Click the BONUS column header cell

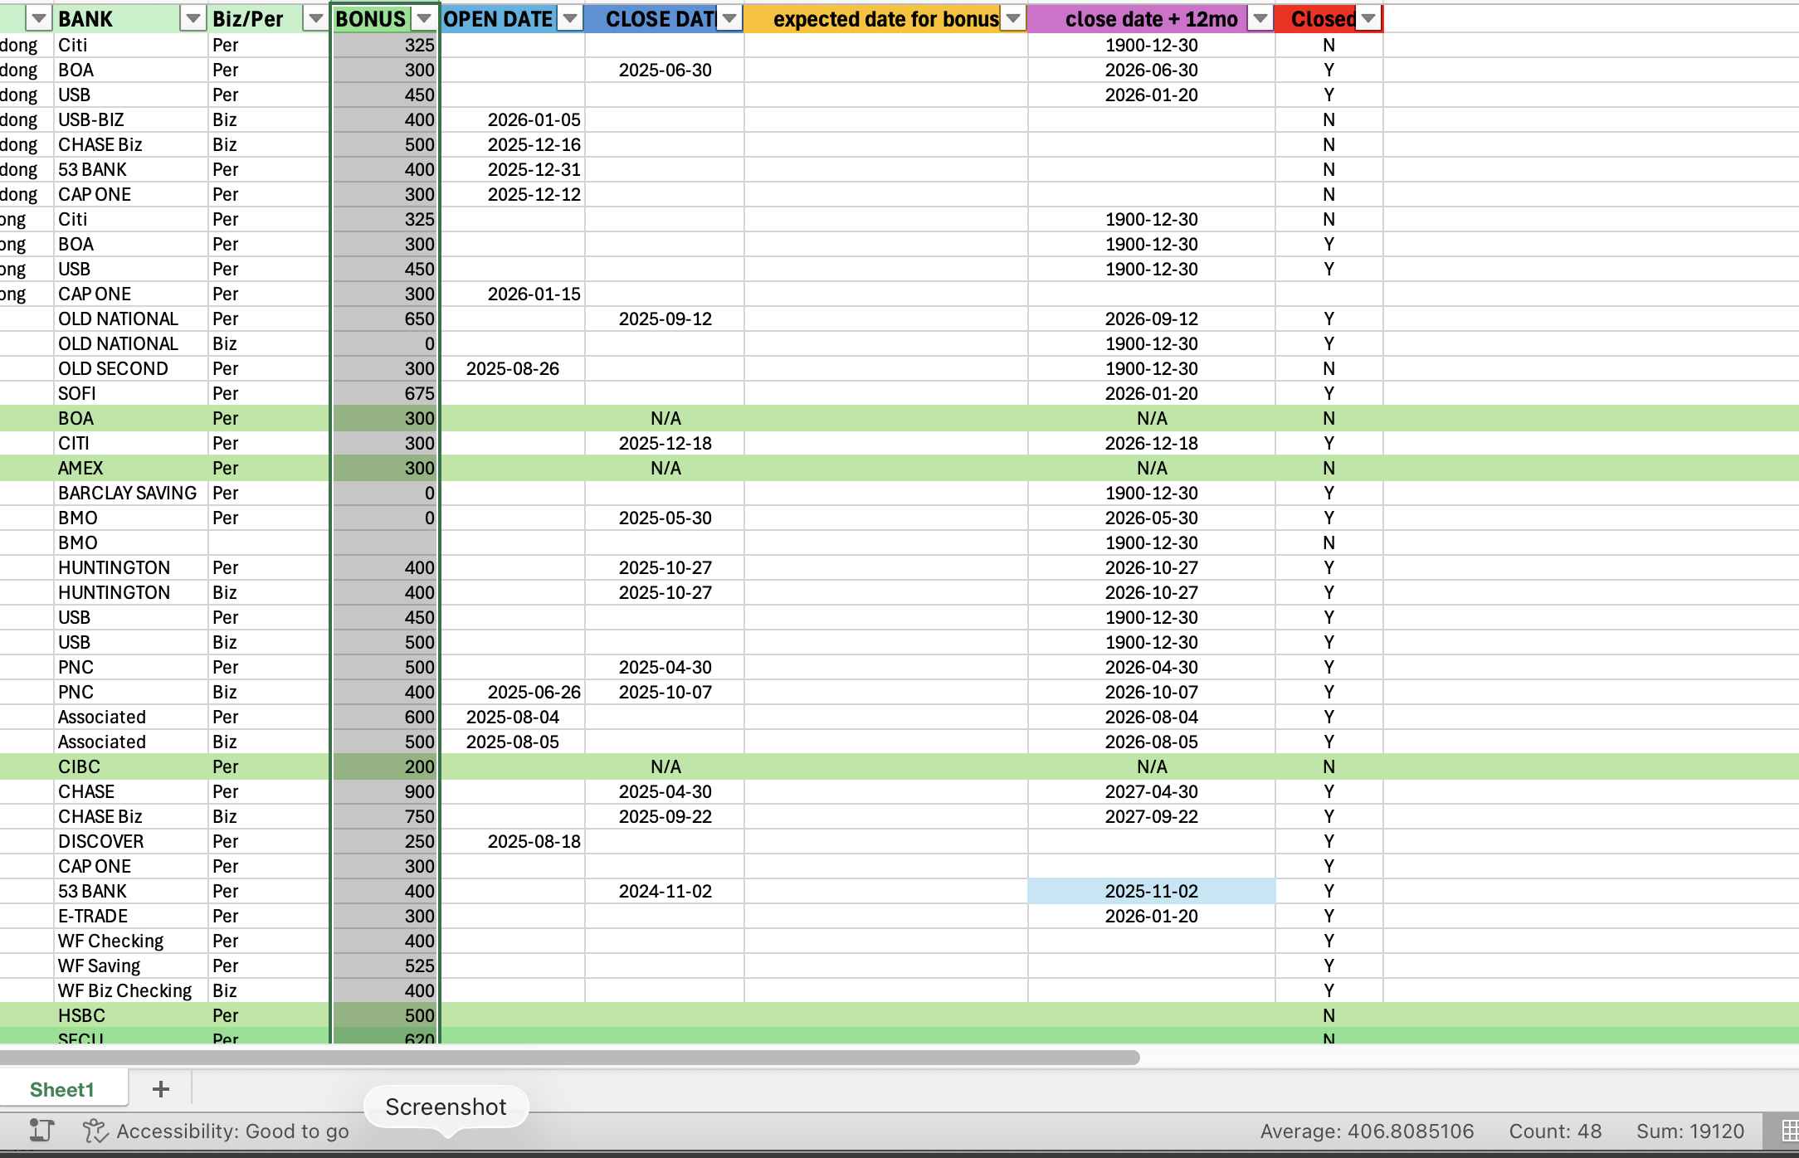(x=372, y=18)
